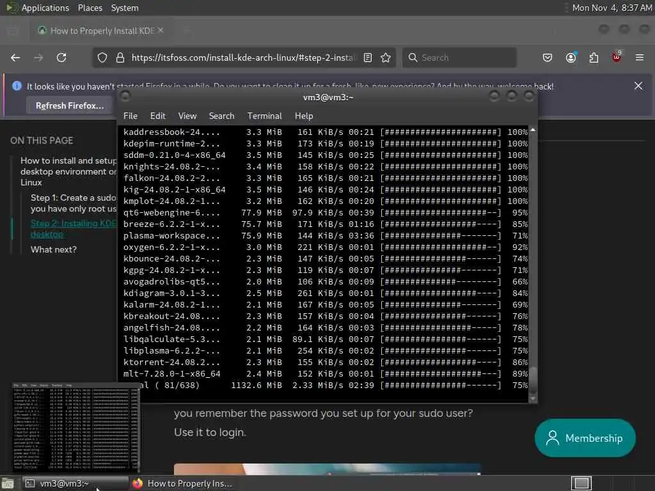Image resolution: width=655 pixels, height=491 pixels.
Task: Click the Applications menu logo icon
Action: [12, 8]
